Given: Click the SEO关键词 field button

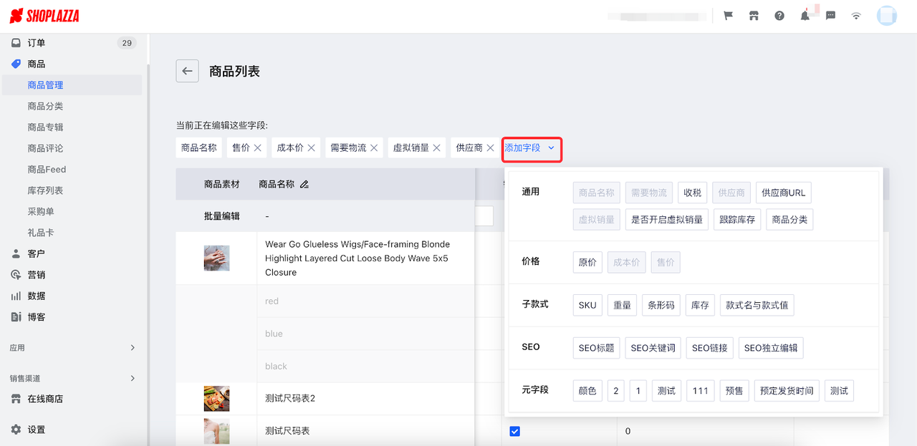Looking at the screenshot, I should [653, 347].
